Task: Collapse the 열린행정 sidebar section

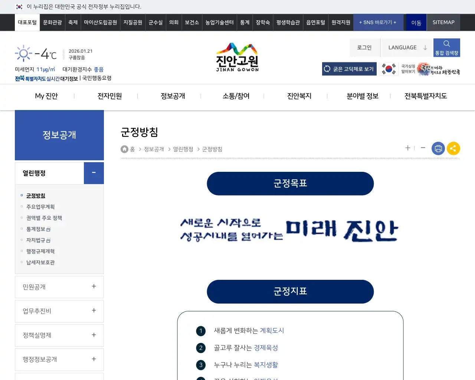Action: click(94, 173)
